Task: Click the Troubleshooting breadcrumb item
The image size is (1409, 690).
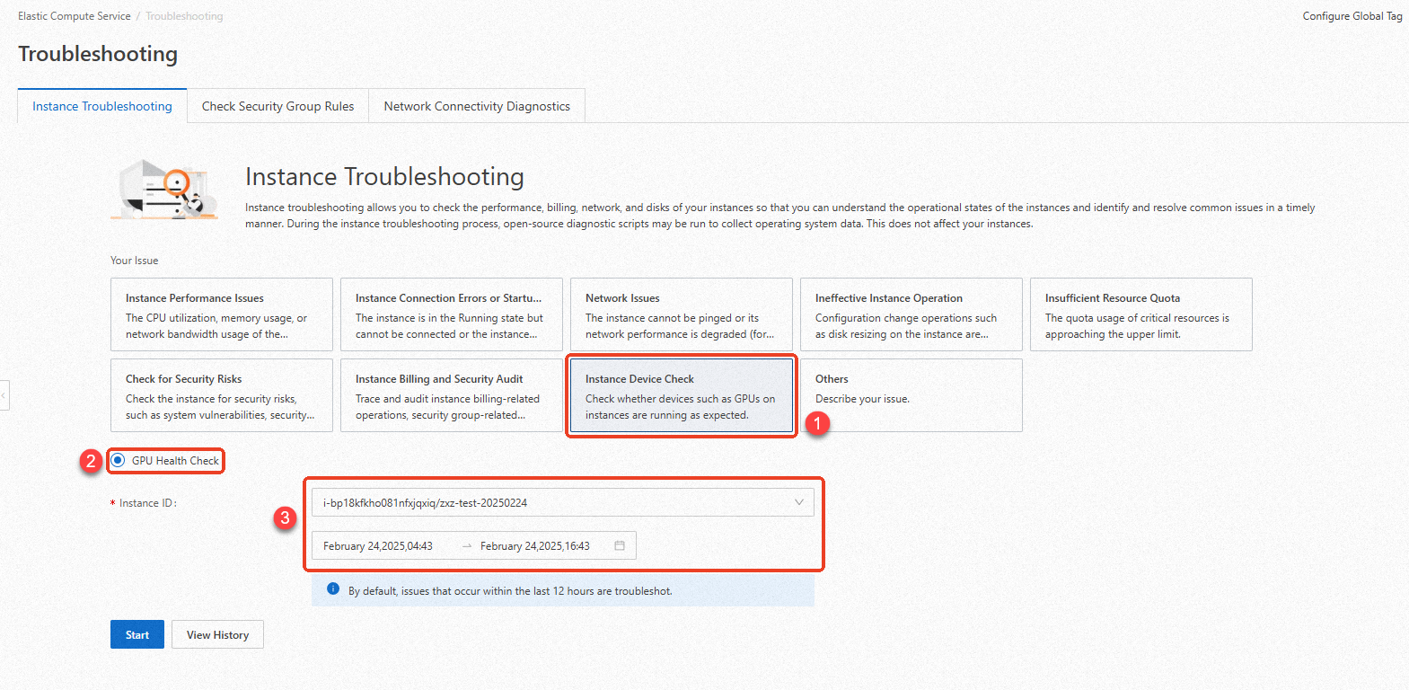Action: [184, 16]
